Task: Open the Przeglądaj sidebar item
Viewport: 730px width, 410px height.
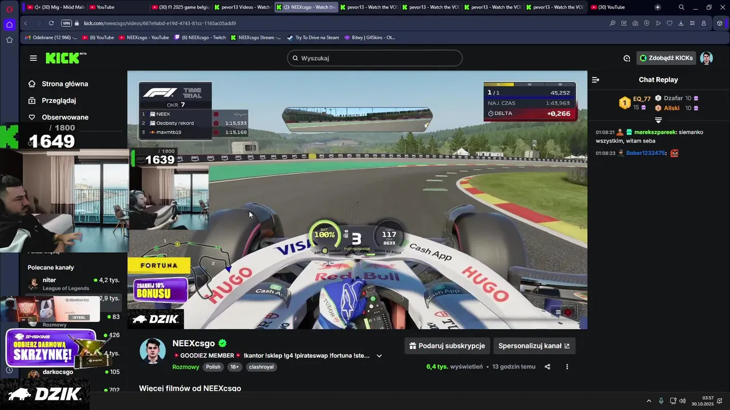Action: (59, 100)
